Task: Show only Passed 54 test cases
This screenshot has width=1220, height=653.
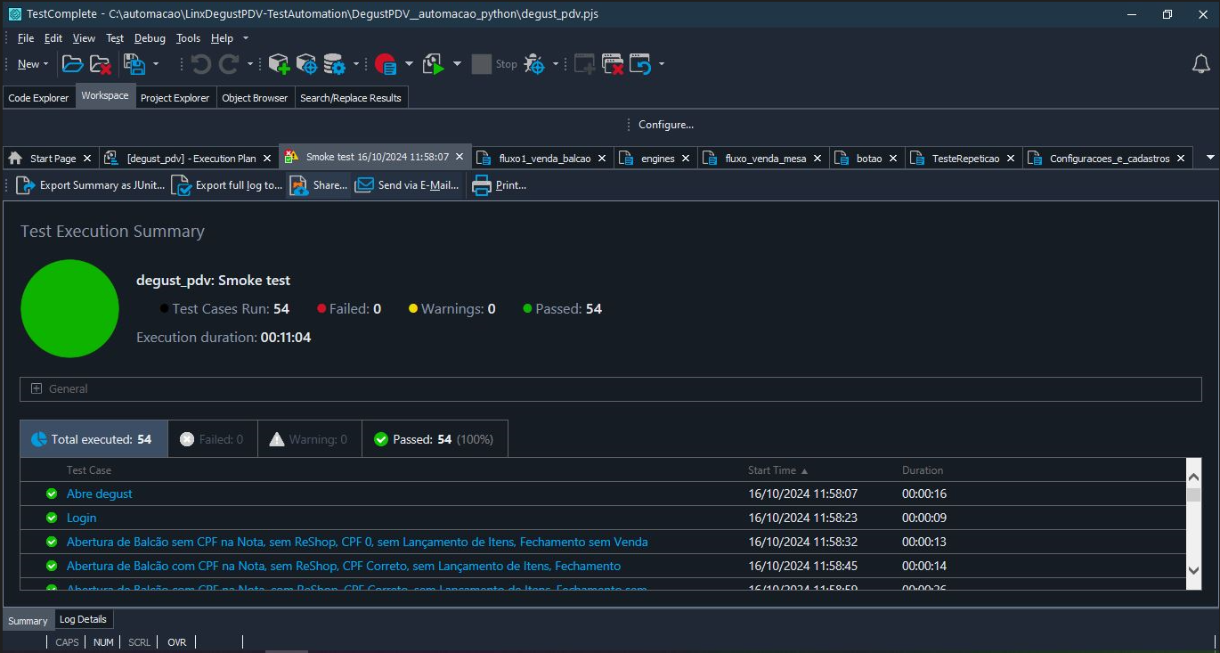Action: click(434, 439)
